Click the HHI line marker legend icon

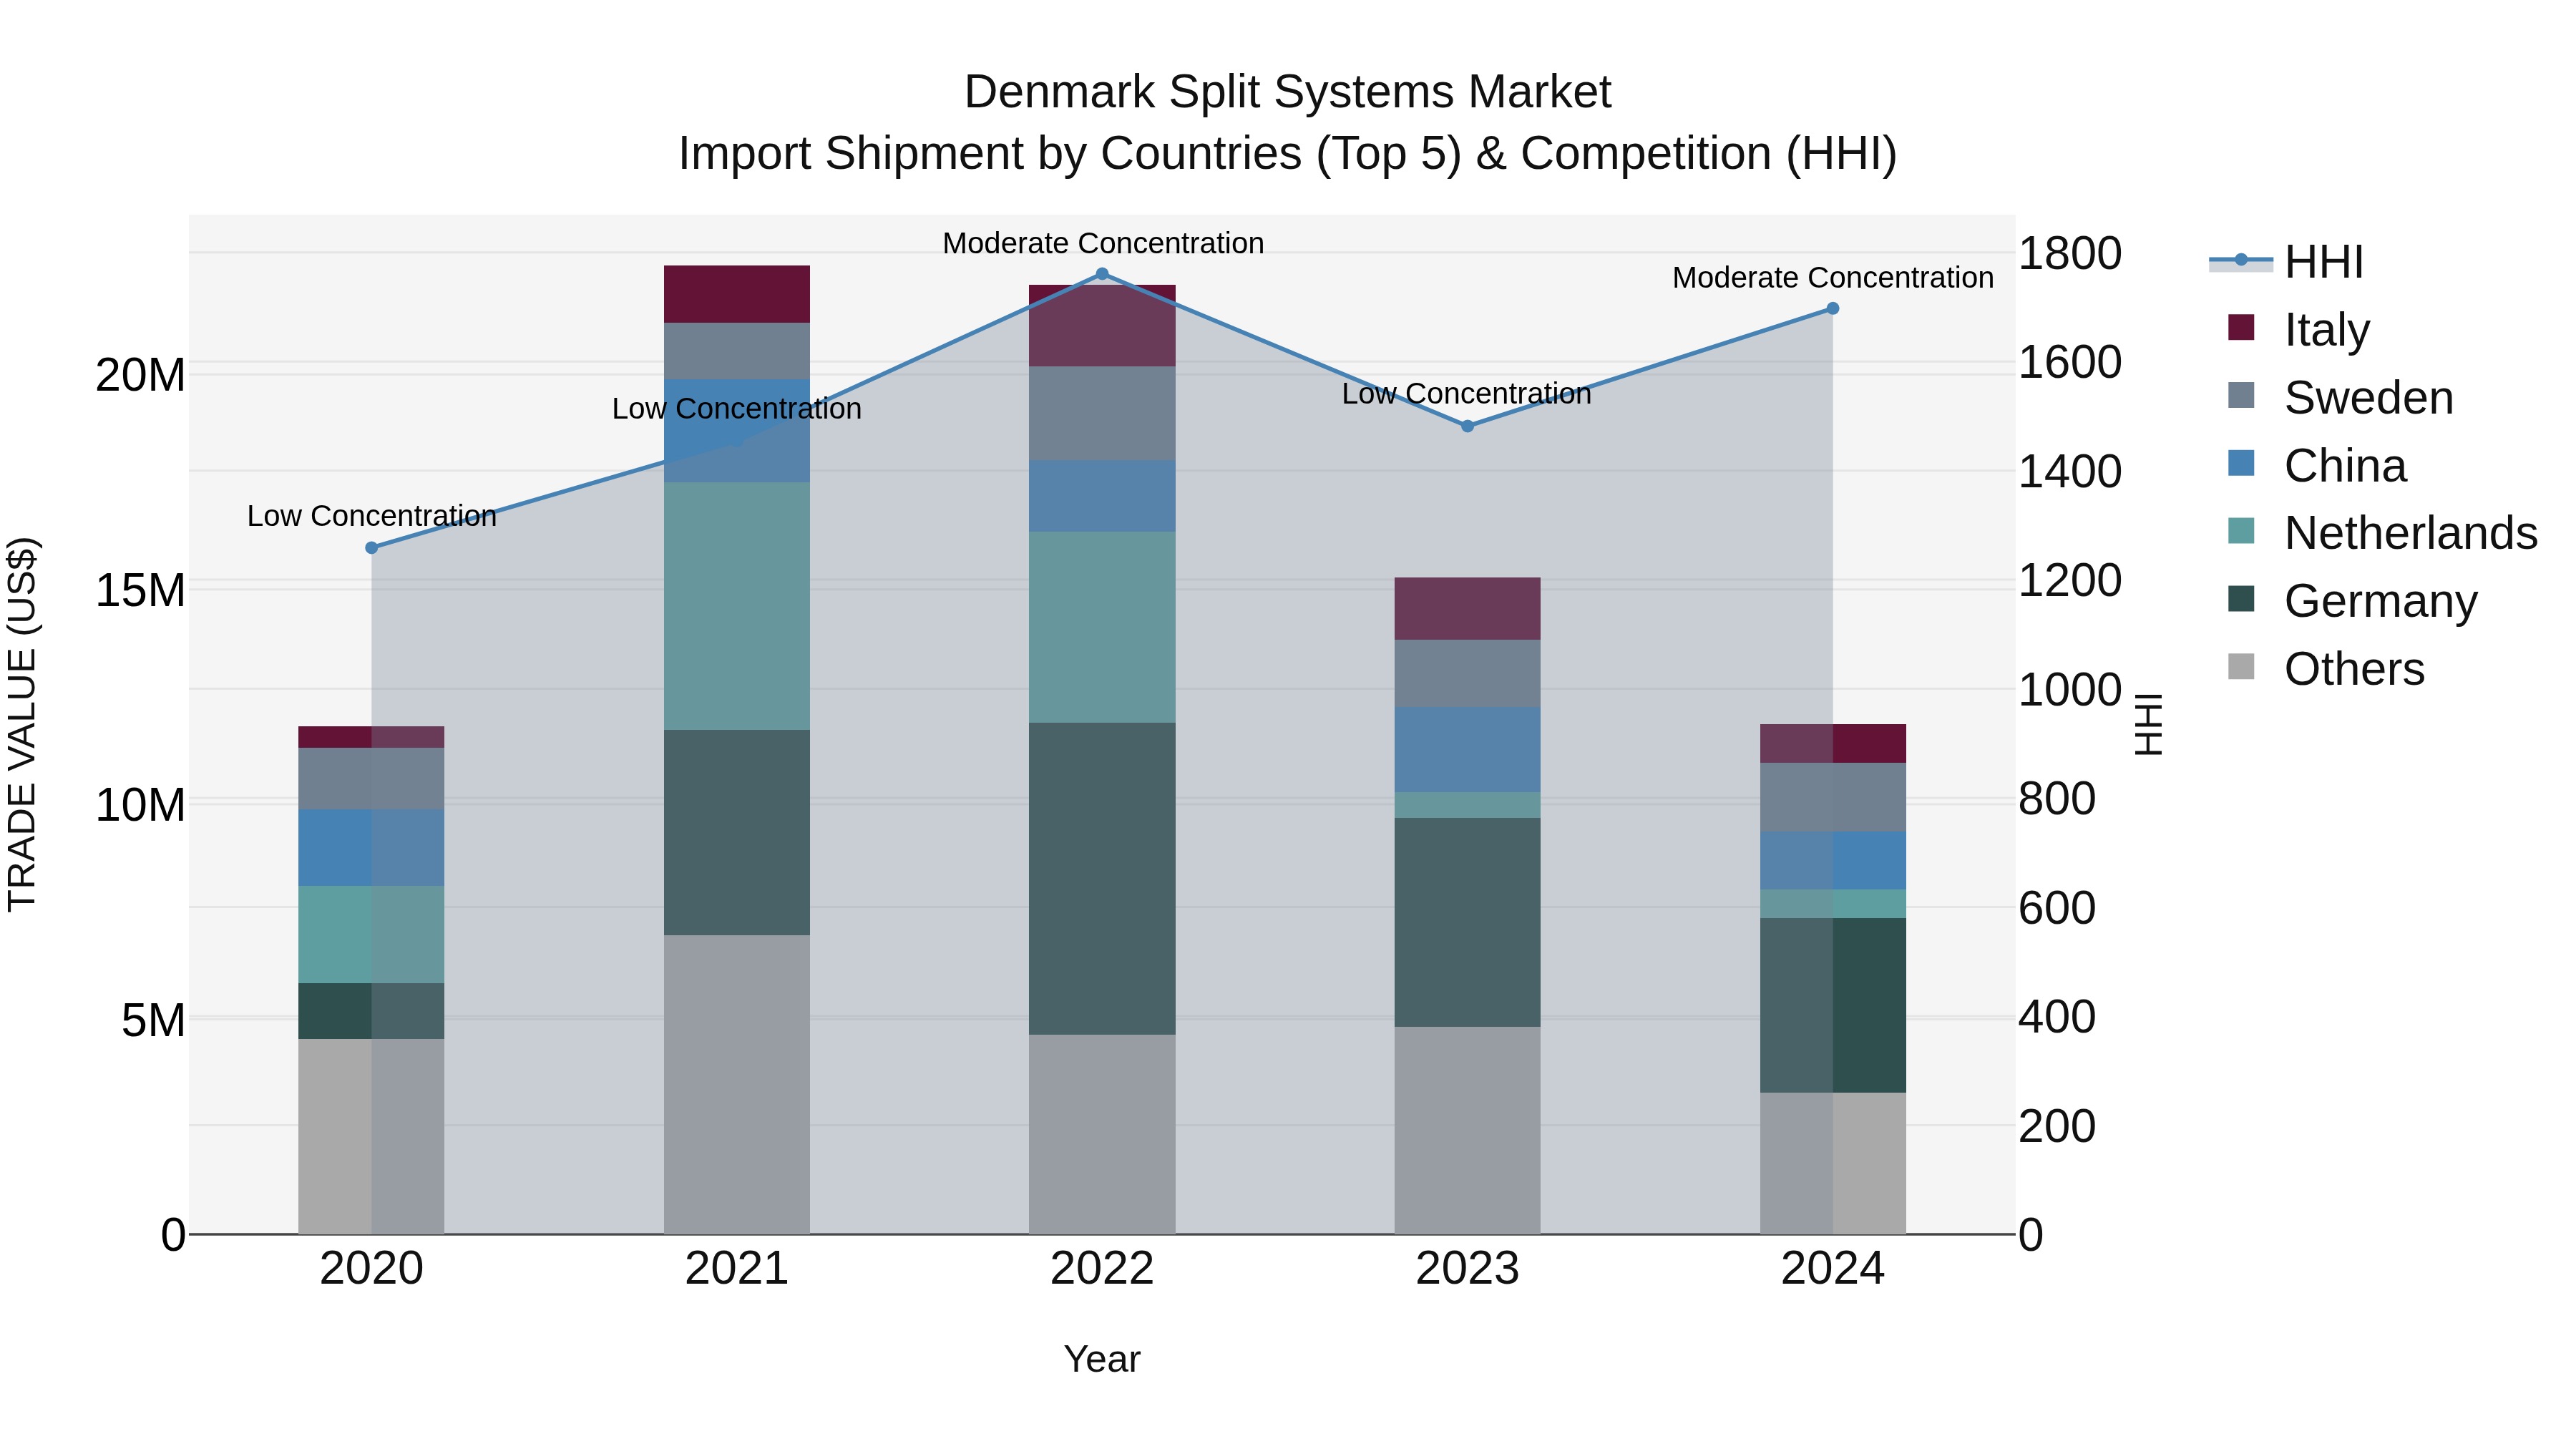pos(2241,260)
